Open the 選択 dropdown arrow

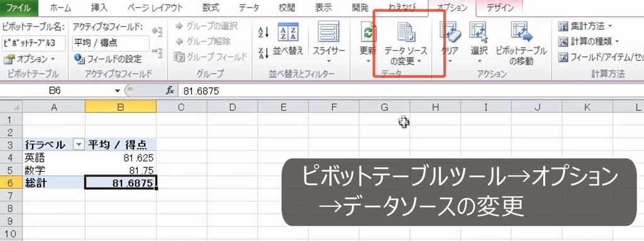479,62
